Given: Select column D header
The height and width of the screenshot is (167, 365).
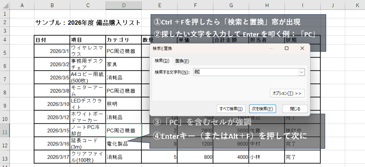Looking at the screenshot, I should point(124,5).
